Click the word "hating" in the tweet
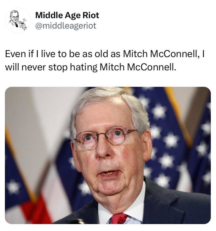Screen dimensions: 216x231 [84, 67]
